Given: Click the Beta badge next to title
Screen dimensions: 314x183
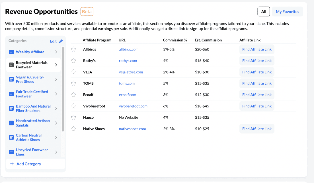Looking at the screenshot, I should point(87,12).
